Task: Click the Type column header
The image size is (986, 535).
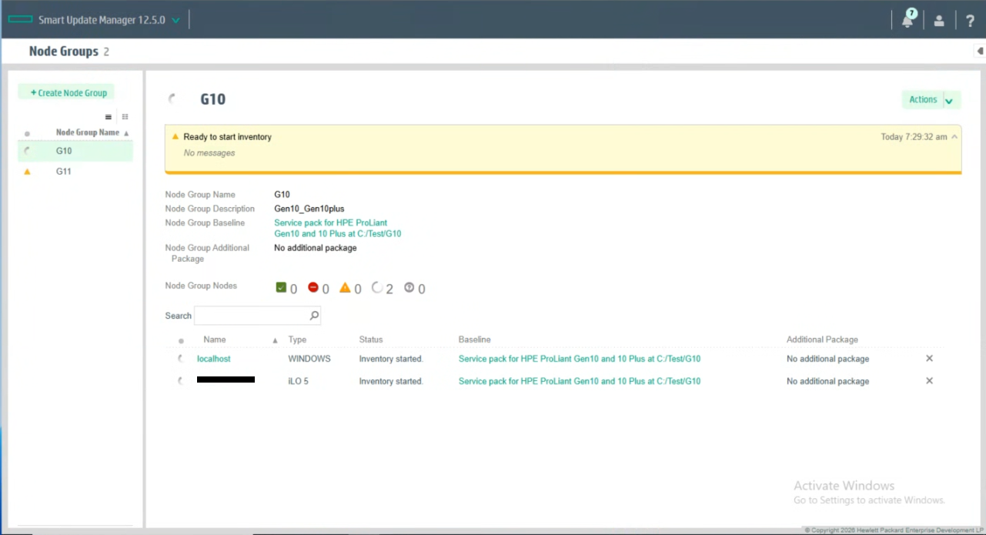Action: (297, 339)
